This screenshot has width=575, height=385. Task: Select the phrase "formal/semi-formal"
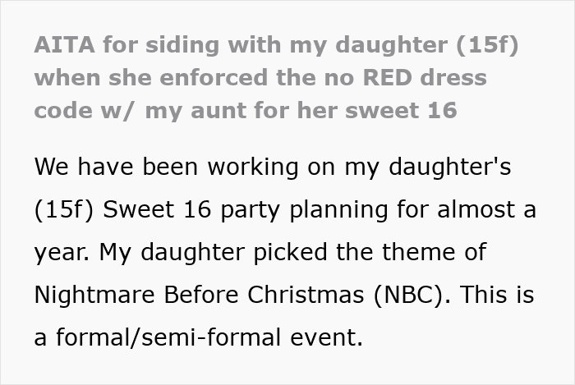(x=168, y=337)
